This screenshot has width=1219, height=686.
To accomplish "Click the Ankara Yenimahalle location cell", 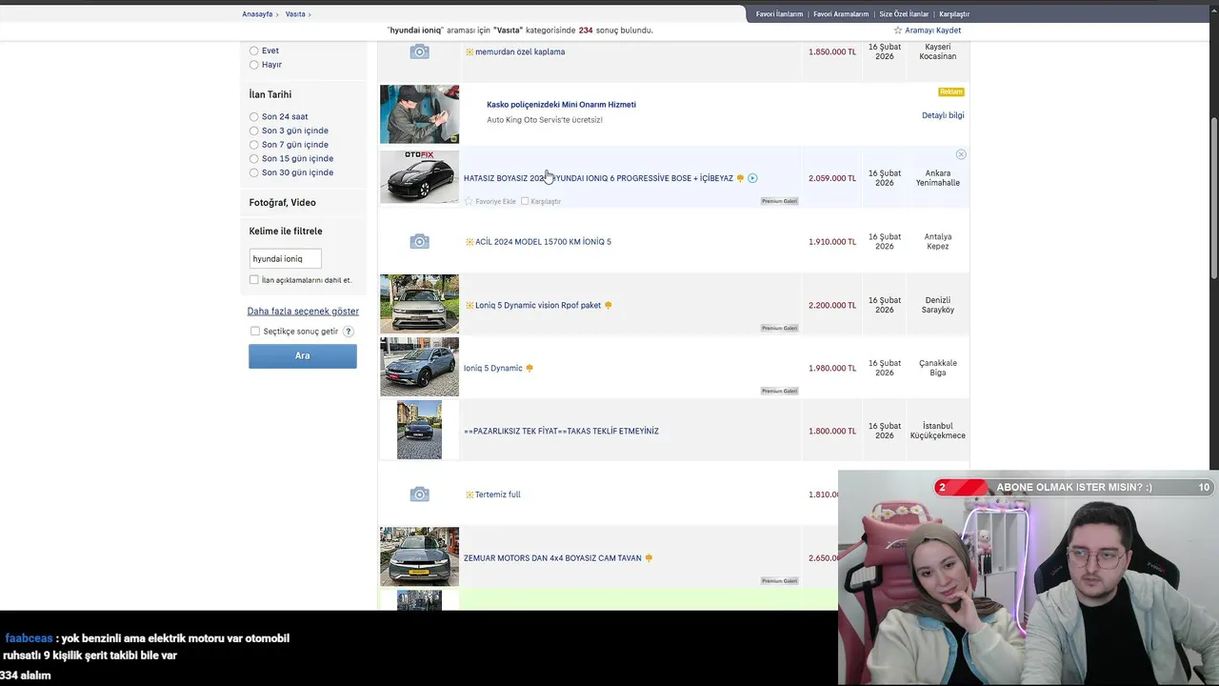I will click(x=937, y=178).
